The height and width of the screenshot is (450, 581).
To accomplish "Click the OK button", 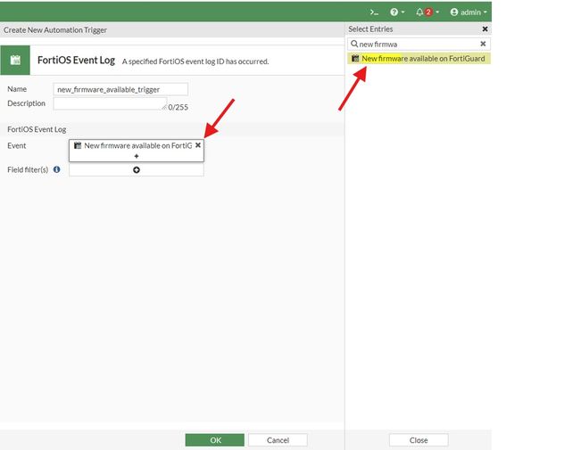I will pos(215,440).
